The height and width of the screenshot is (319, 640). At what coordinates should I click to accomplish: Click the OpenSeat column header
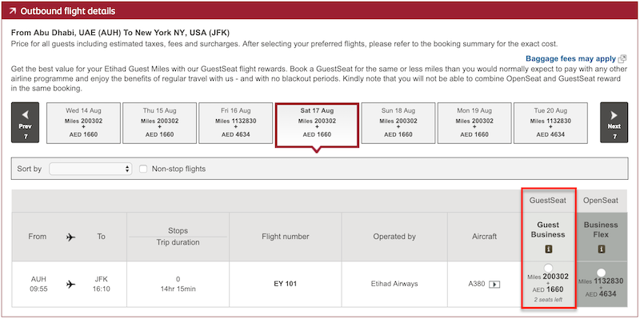pyautogui.click(x=601, y=201)
